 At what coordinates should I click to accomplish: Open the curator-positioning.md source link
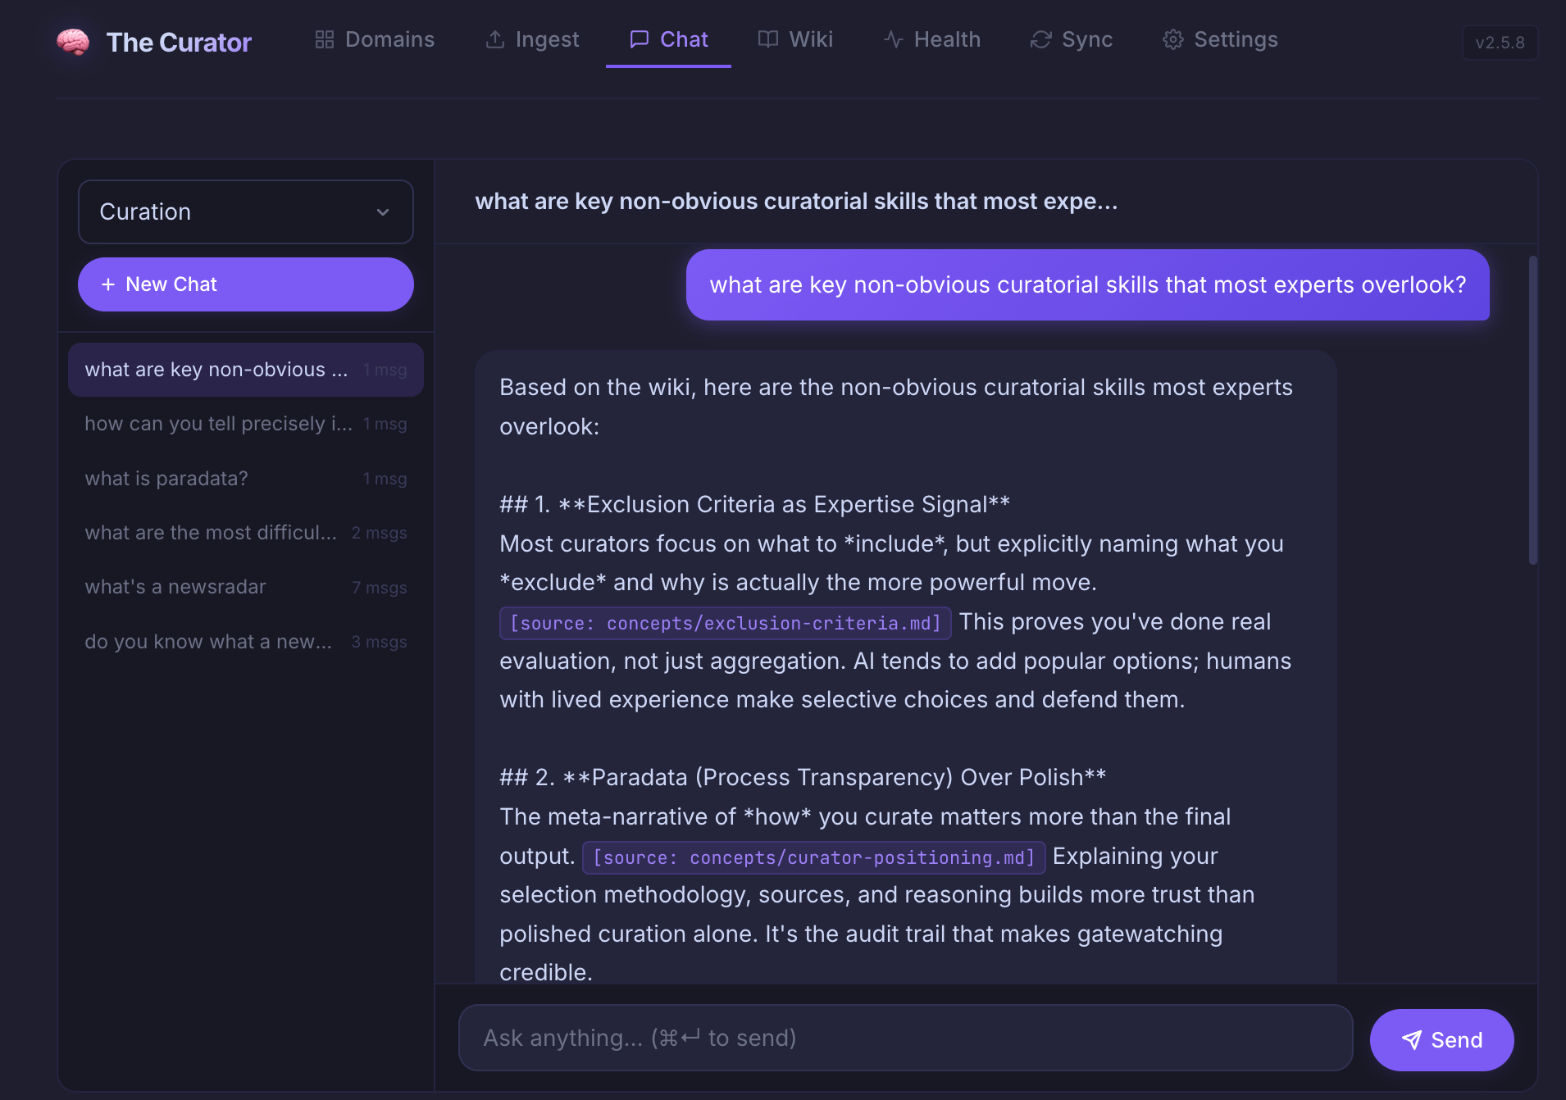(x=813, y=857)
